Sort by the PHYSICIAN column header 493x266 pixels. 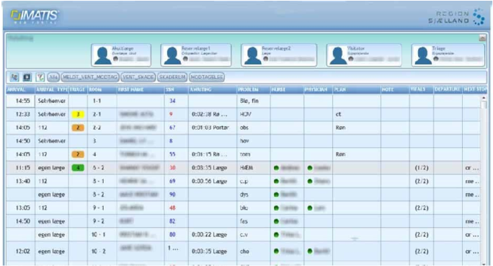318,89
